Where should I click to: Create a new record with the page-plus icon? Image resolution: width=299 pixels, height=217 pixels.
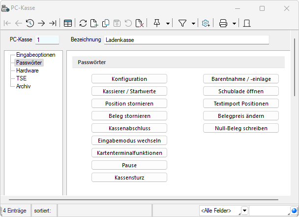click(94, 23)
